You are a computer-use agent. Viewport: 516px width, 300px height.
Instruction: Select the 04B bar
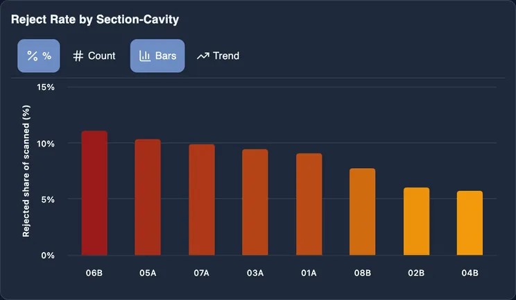point(470,223)
